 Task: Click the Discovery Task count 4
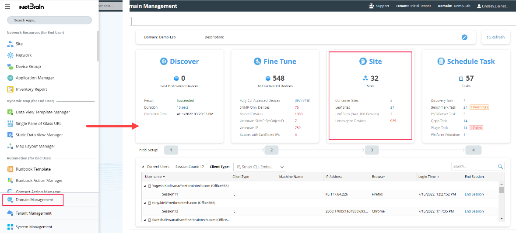click(464, 100)
